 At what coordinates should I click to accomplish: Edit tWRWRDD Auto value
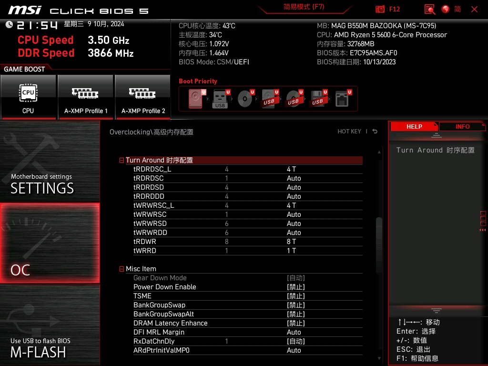294,233
